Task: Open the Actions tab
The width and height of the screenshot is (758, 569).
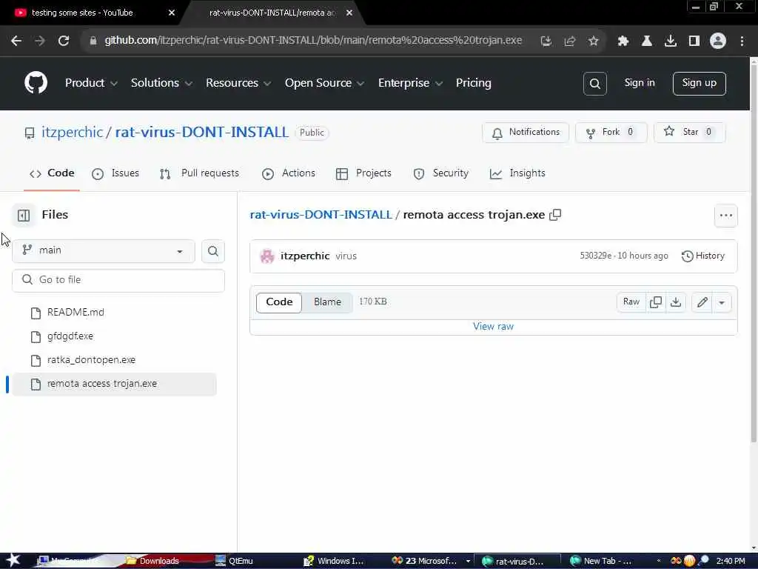Action: click(289, 173)
